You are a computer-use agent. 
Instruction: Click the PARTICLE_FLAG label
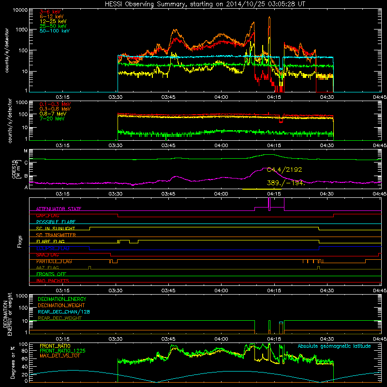(54, 261)
